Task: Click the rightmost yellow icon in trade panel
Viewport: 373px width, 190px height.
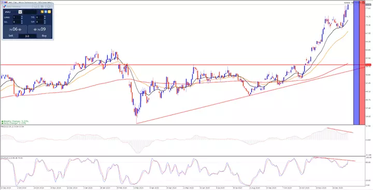Action: (49, 12)
